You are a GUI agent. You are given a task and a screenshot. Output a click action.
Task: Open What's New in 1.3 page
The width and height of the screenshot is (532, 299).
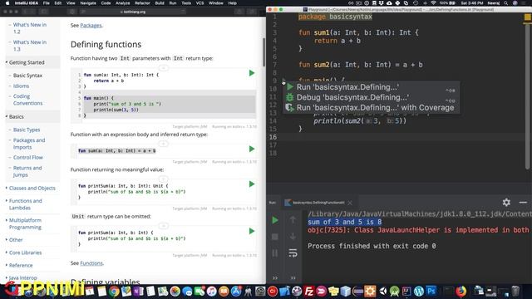[x=30, y=46]
